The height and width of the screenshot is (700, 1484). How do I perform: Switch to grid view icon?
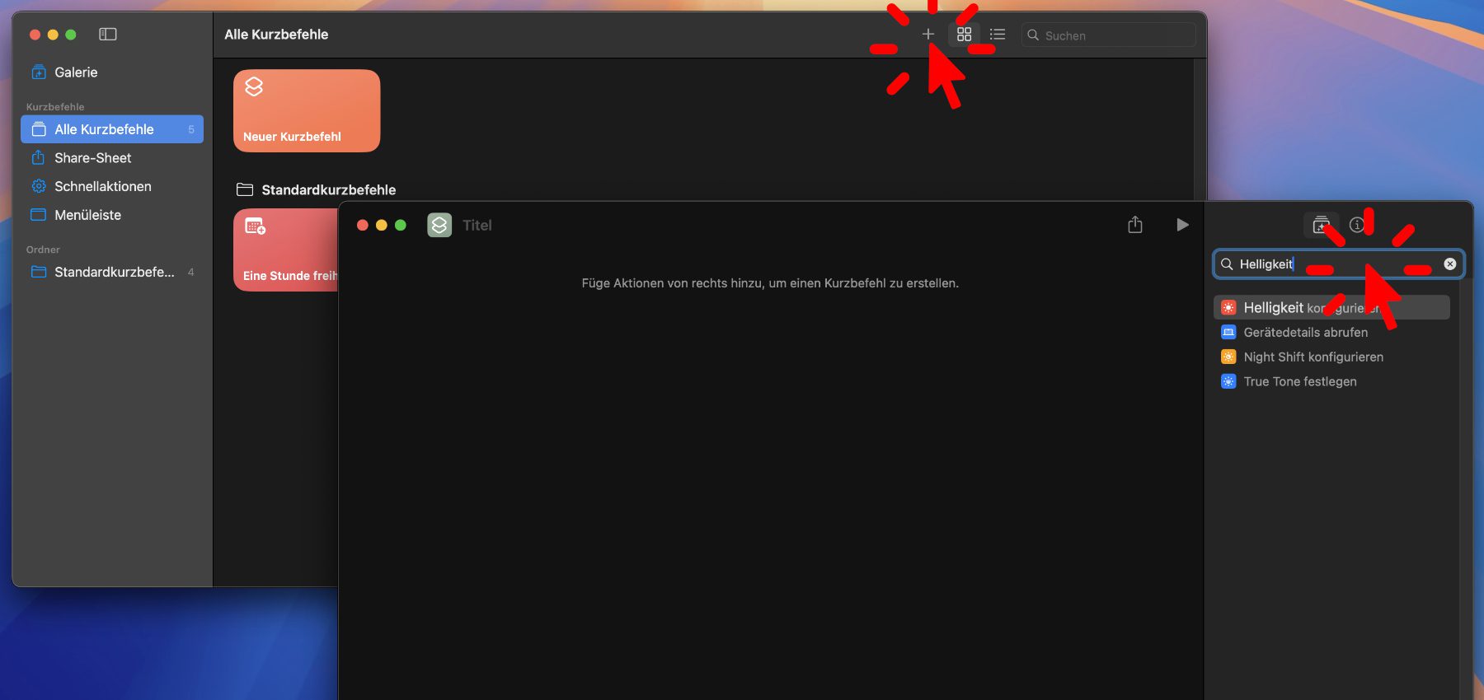pyautogui.click(x=964, y=35)
